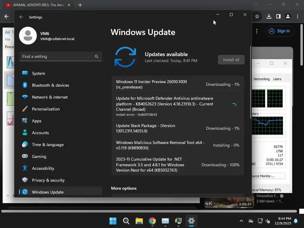304x228 pixels.
Task: Select Microsoft Defender Antivirus update entry
Action: click(x=178, y=106)
